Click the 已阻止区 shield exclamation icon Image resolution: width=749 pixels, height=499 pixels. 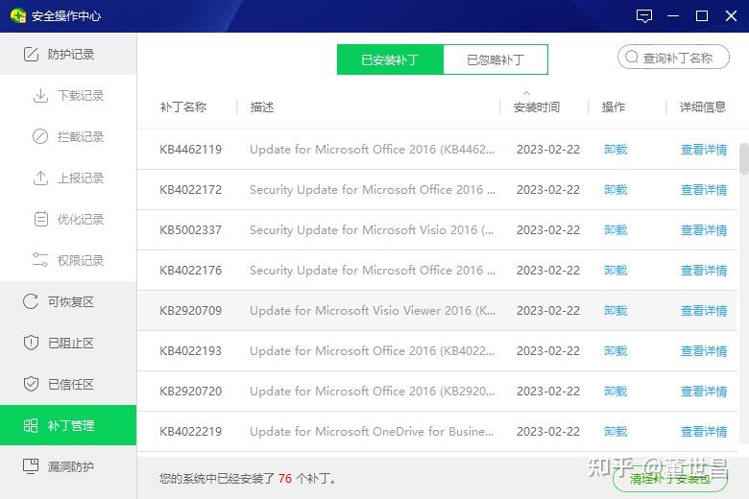point(31,343)
